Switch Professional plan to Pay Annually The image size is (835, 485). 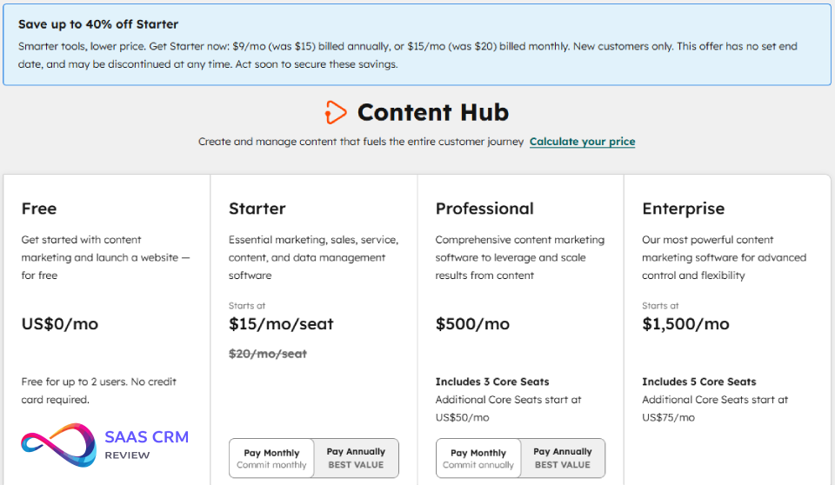[x=563, y=458]
